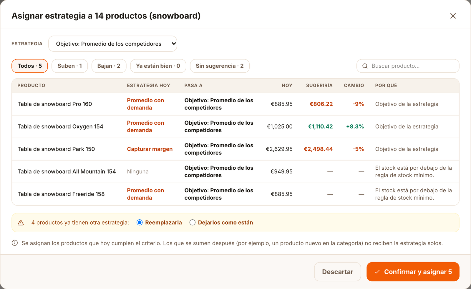Click the stock mínimo reason in Freeride row
This screenshot has height=289, width=471.
pos(413,194)
